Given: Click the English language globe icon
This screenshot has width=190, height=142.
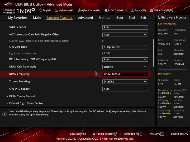Looking at the screenshot, I should click(41, 10).
